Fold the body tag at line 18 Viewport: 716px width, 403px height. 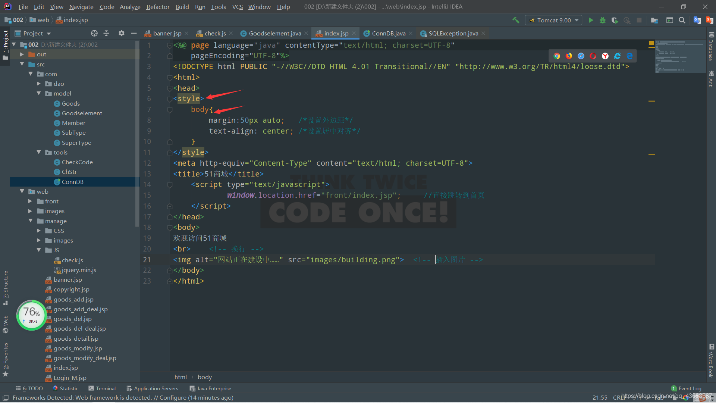click(x=170, y=227)
